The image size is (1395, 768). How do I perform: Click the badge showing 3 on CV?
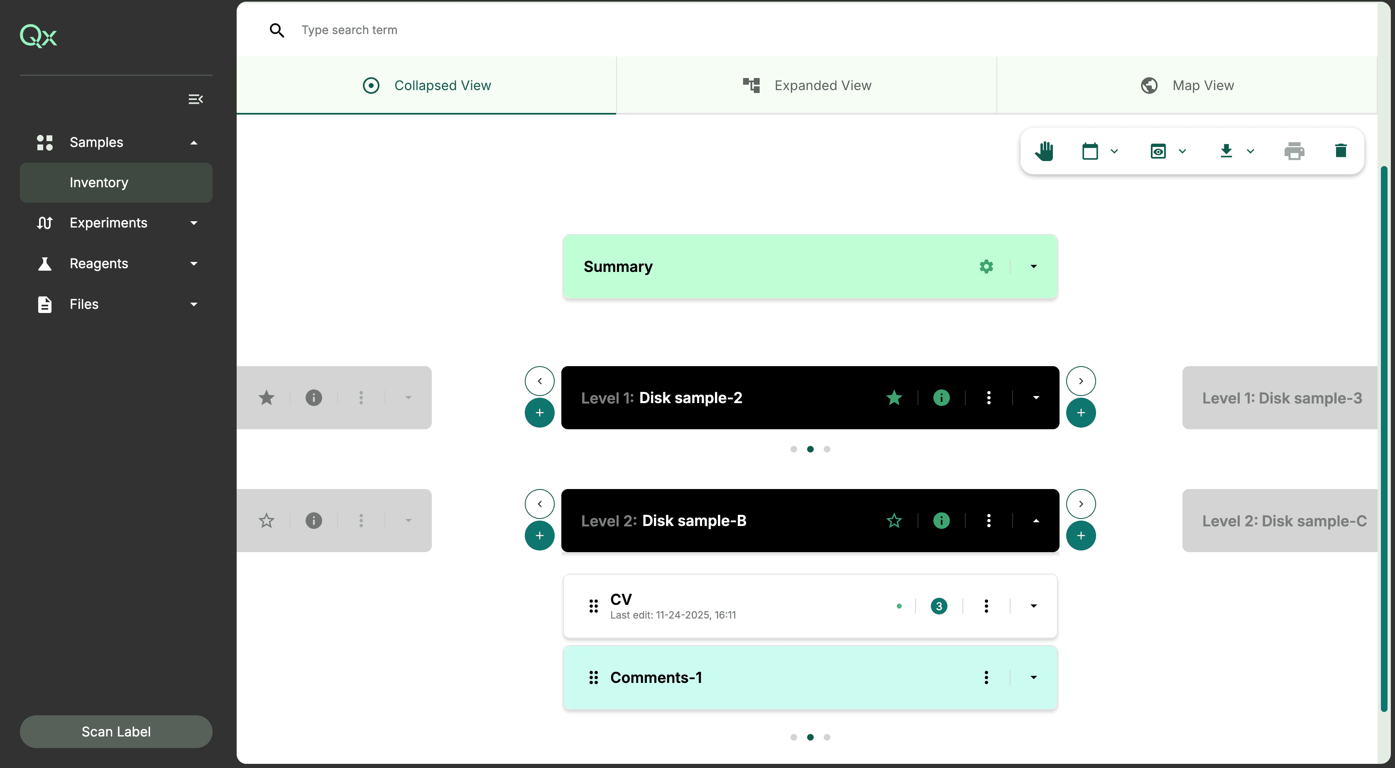coord(938,606)
